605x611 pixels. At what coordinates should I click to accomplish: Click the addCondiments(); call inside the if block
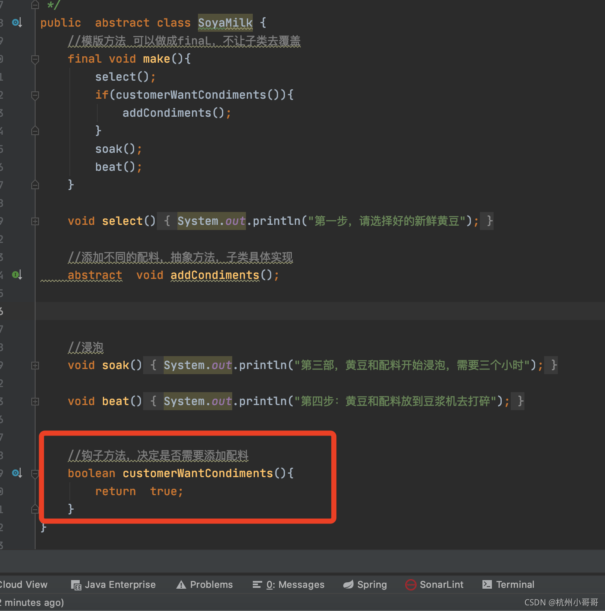point(177,113)
